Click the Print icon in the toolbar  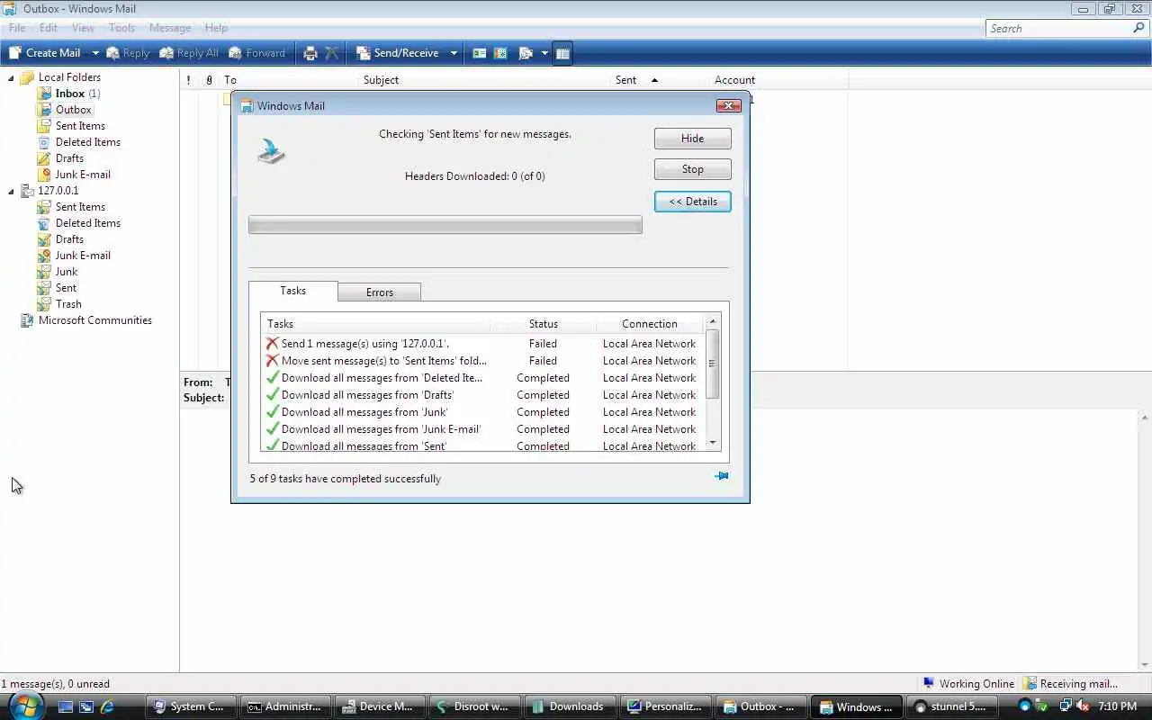pos(310,53)
